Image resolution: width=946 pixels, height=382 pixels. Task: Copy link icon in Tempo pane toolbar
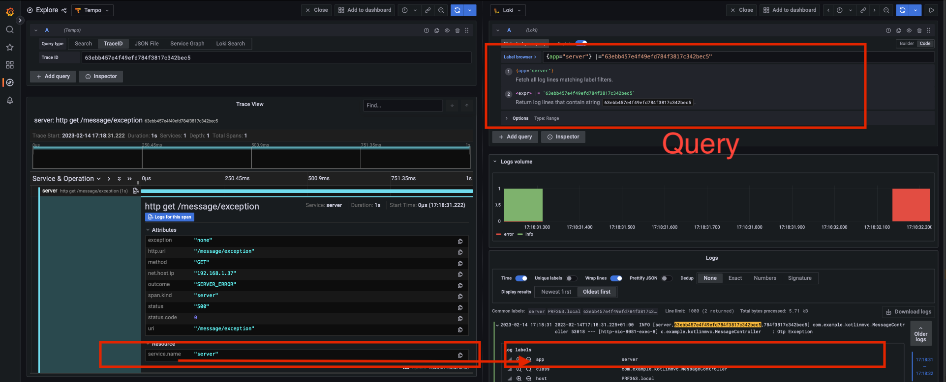coord(428,10)
